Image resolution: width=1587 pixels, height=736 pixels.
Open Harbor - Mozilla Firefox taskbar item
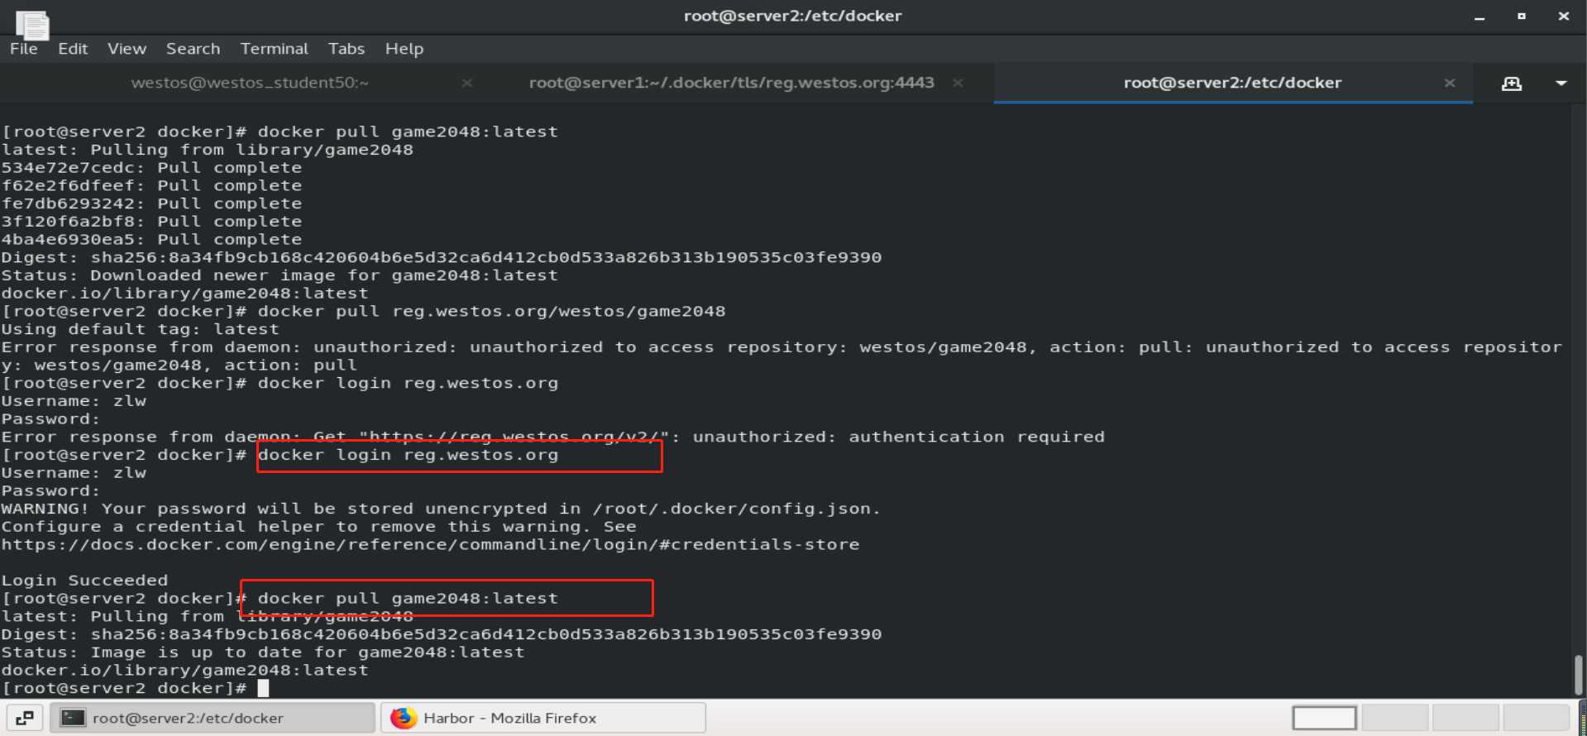[543, 718]
